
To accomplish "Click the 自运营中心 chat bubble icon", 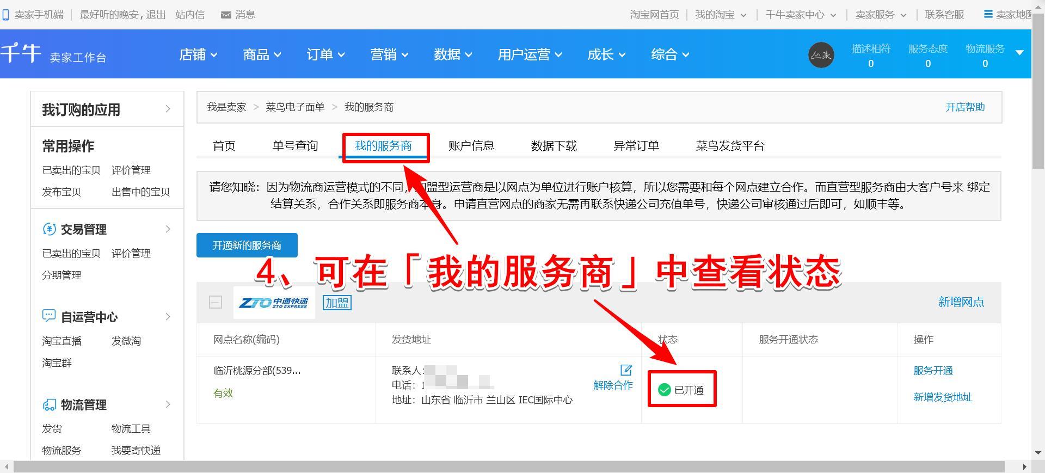I will coord(49,316).
